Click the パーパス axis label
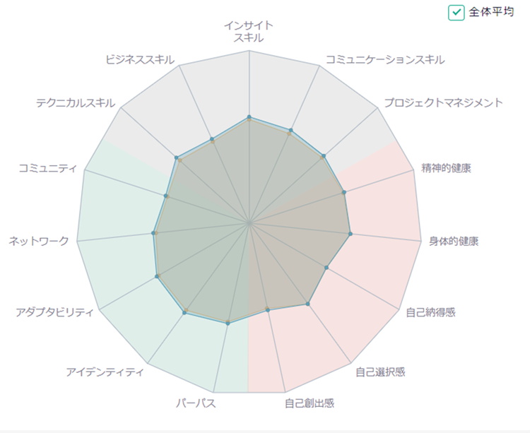The width and height of the screenshot is (530, 433). pyautogui.click(x=196, y=403)
